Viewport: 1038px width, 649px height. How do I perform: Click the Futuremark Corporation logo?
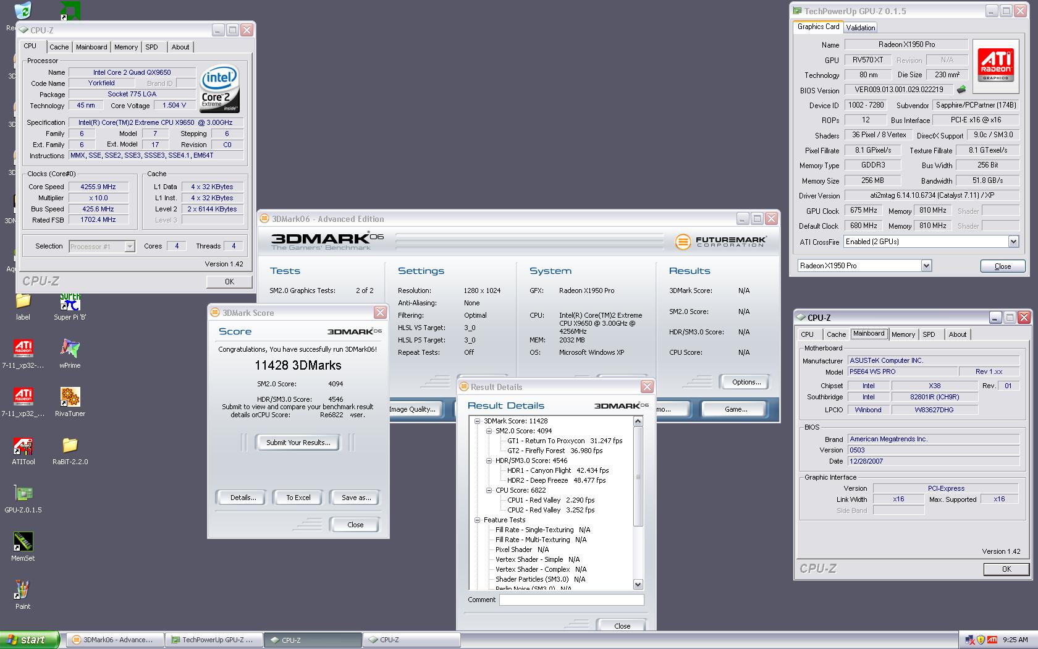point(720,241)
